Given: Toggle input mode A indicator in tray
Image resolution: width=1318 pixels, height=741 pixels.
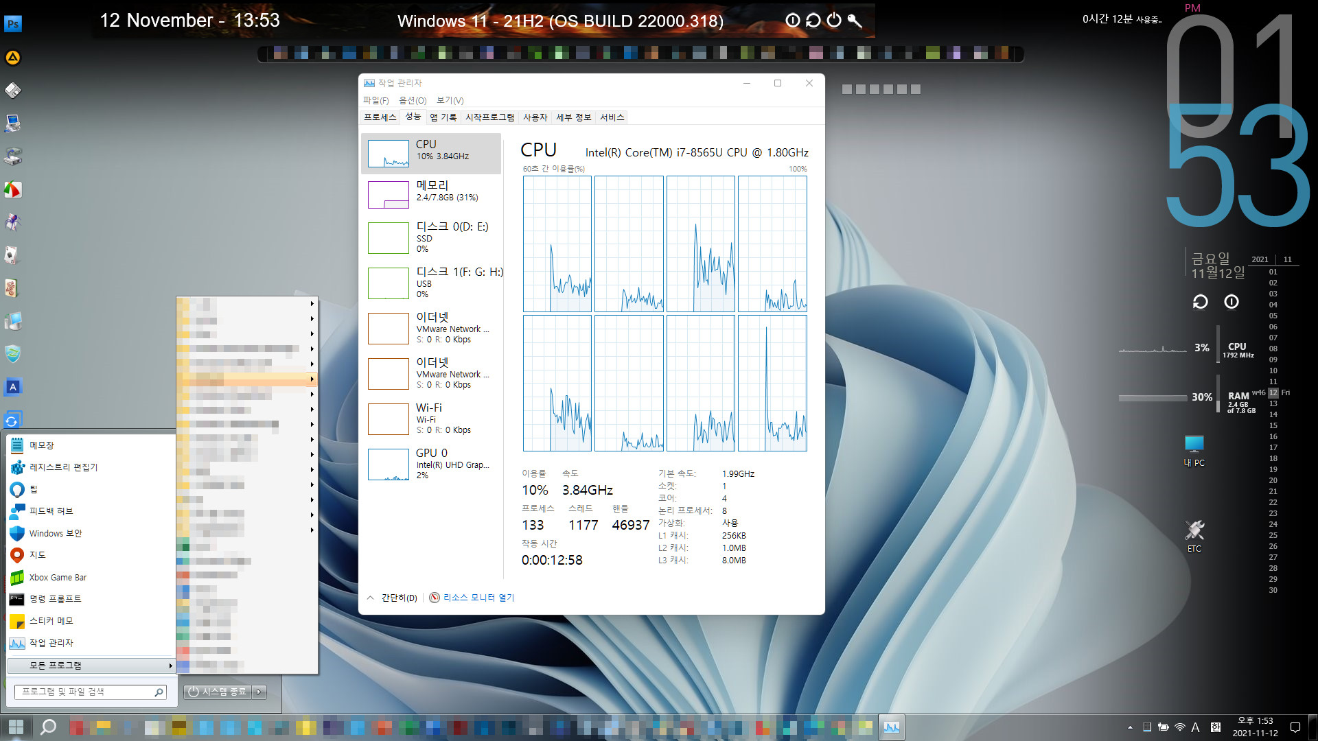Looking at the screenshot, I should click(x=1195, y=727).
